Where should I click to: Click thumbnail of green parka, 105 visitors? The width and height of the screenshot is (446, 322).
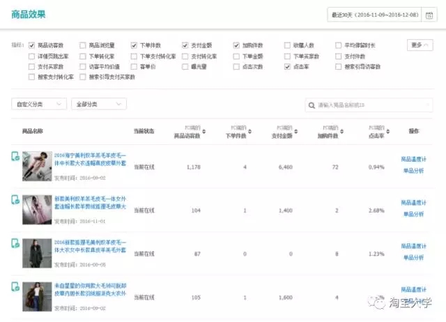point(37,297)
